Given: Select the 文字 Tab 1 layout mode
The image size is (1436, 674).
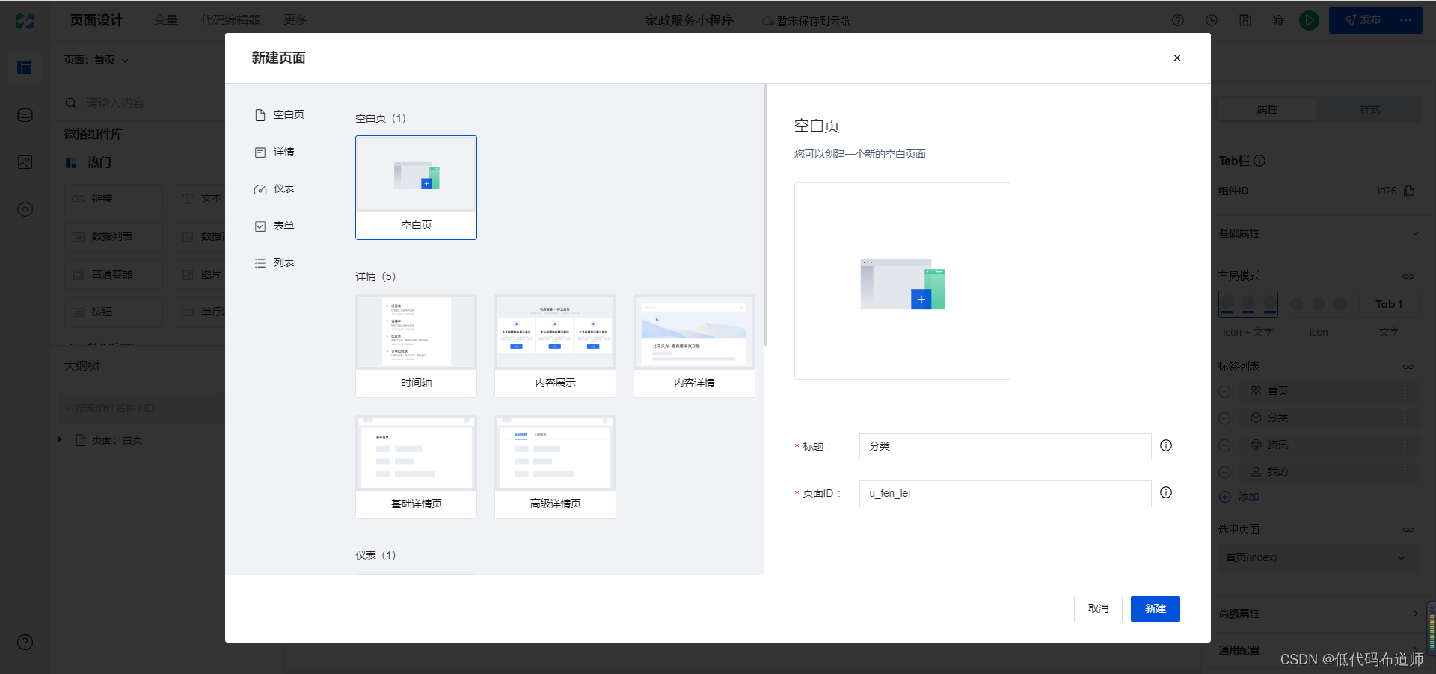Looking at the screenshot, I should point(1389,304).
